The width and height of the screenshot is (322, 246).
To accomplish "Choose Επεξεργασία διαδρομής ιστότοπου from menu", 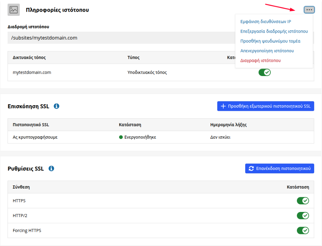I will tap(274, 31).
